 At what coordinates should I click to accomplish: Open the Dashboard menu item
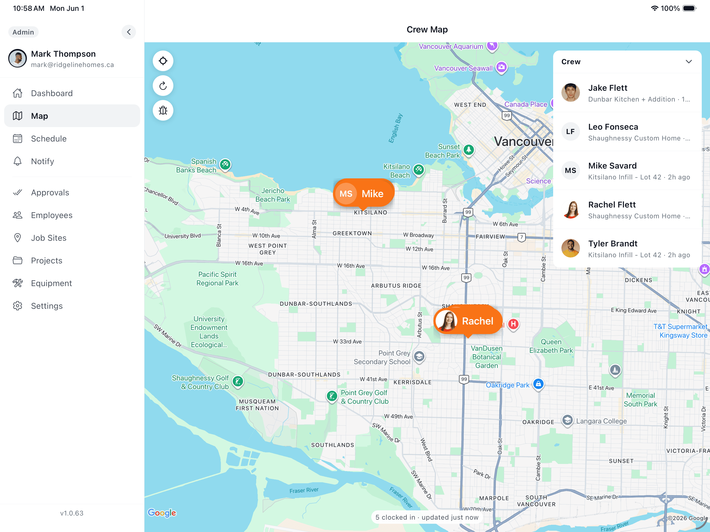(x=72, y=93)
